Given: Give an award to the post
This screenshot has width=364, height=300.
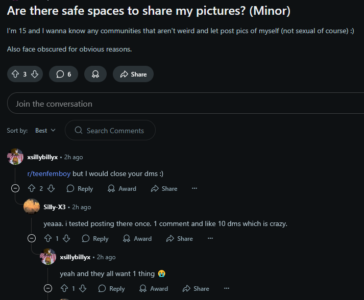Looking at the screenshot, I should 95,74.
